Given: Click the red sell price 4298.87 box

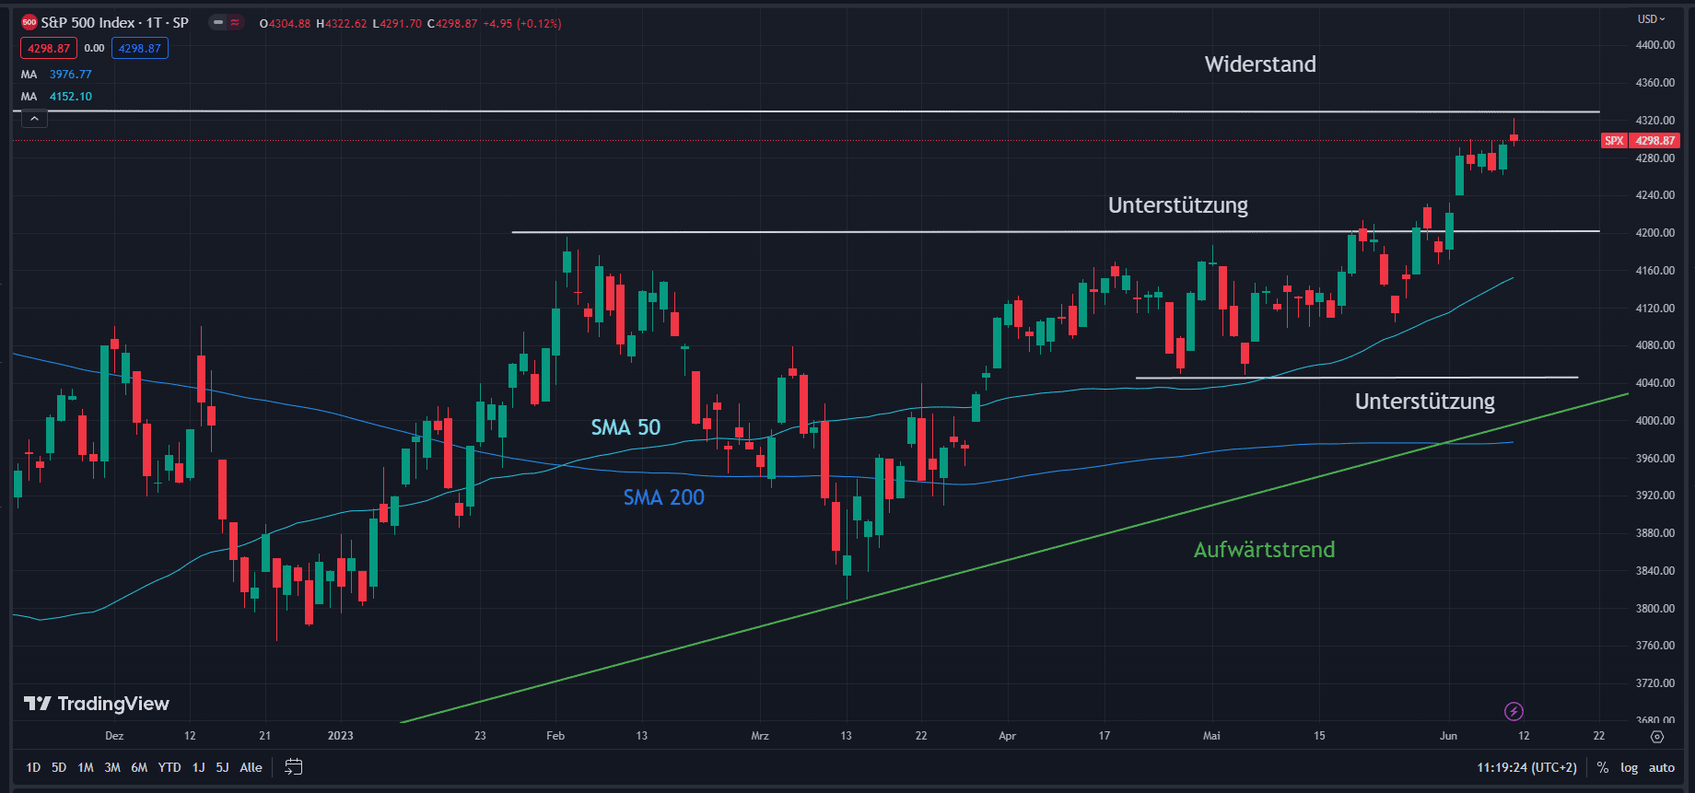Looking at the screenshot, I should point(49,49).
